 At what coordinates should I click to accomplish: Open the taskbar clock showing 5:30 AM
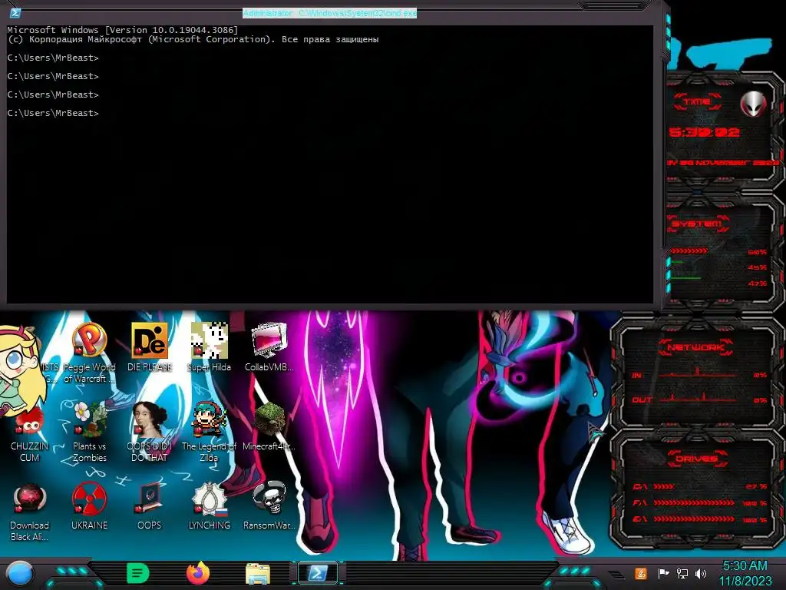[745, 573]
